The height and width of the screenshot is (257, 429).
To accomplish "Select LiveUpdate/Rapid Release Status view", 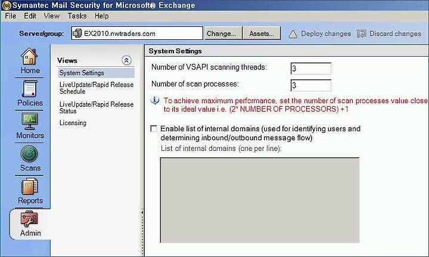I will [97, 107].
